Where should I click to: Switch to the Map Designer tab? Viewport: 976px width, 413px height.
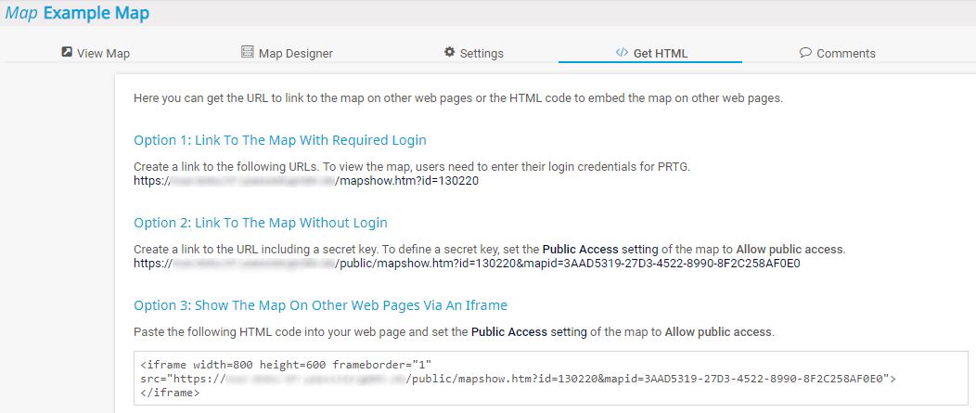click(x=287, y=53)
